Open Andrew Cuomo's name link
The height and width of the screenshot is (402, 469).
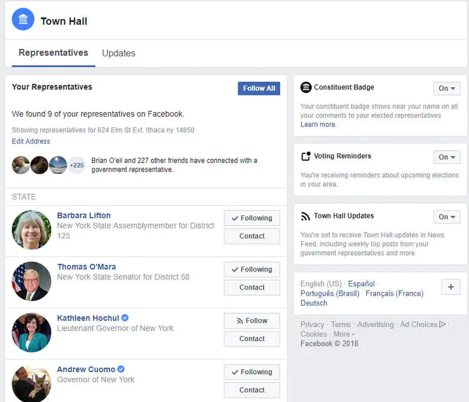click(x=86, y=370)
